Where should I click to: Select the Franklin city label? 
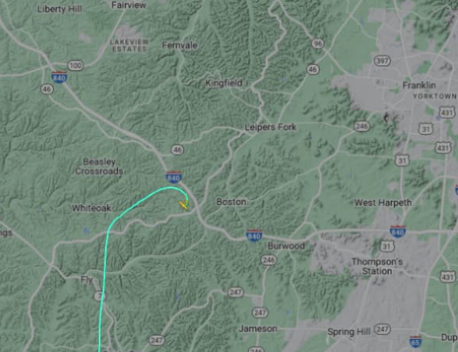419,85
